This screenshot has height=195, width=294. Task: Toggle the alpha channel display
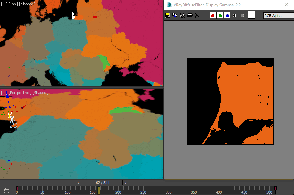[235, 15]
